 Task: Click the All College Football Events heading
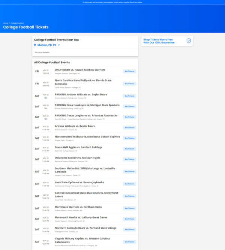tap(52, 62)
